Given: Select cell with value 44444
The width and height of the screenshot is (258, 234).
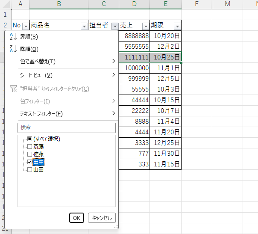Looking at the screenshot, I should click(134, 100).
